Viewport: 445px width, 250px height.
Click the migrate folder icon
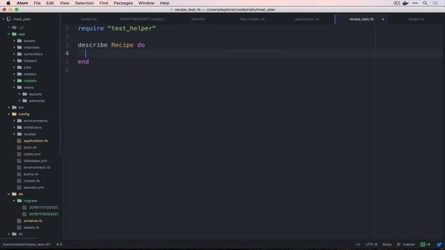19,201
